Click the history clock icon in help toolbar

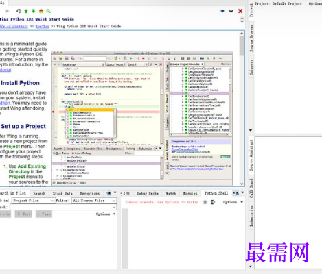pos(19,11)
